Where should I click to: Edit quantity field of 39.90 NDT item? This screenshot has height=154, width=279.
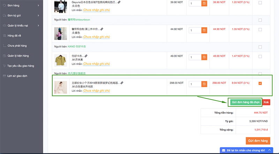pyautogui.click(x=195, y=3)
